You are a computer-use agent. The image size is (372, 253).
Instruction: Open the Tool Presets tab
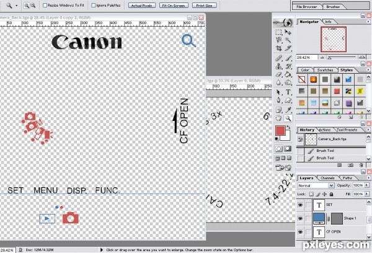point(347,130)
